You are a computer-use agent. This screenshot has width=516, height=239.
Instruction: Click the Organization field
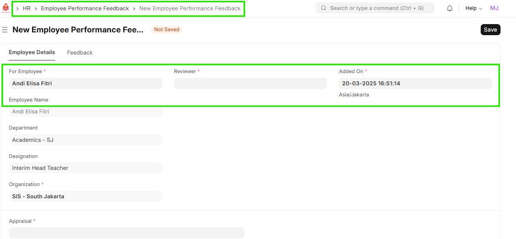point(85,196)
